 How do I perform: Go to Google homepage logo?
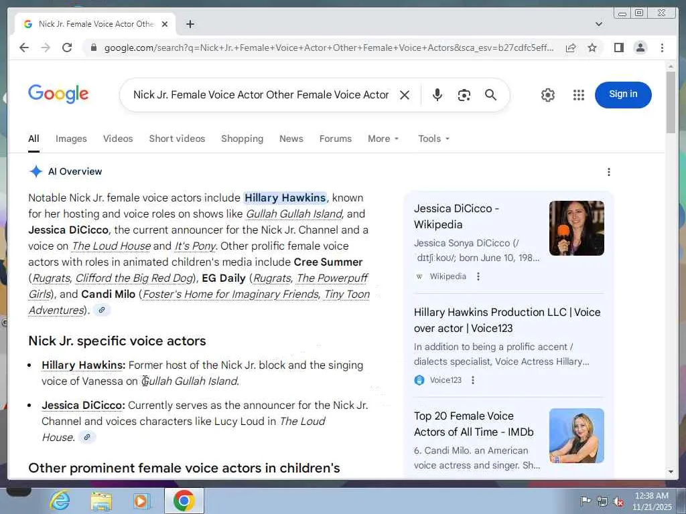(x=58, y=94)
